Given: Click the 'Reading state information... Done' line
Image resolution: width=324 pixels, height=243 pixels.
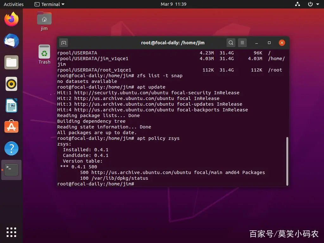Looking at the screenshot, I should 104,127.
